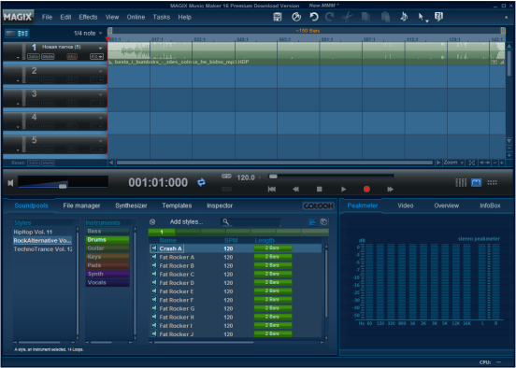
Task: Click the metronome note icon in toolbar
Action: click(x=404, y=17)
